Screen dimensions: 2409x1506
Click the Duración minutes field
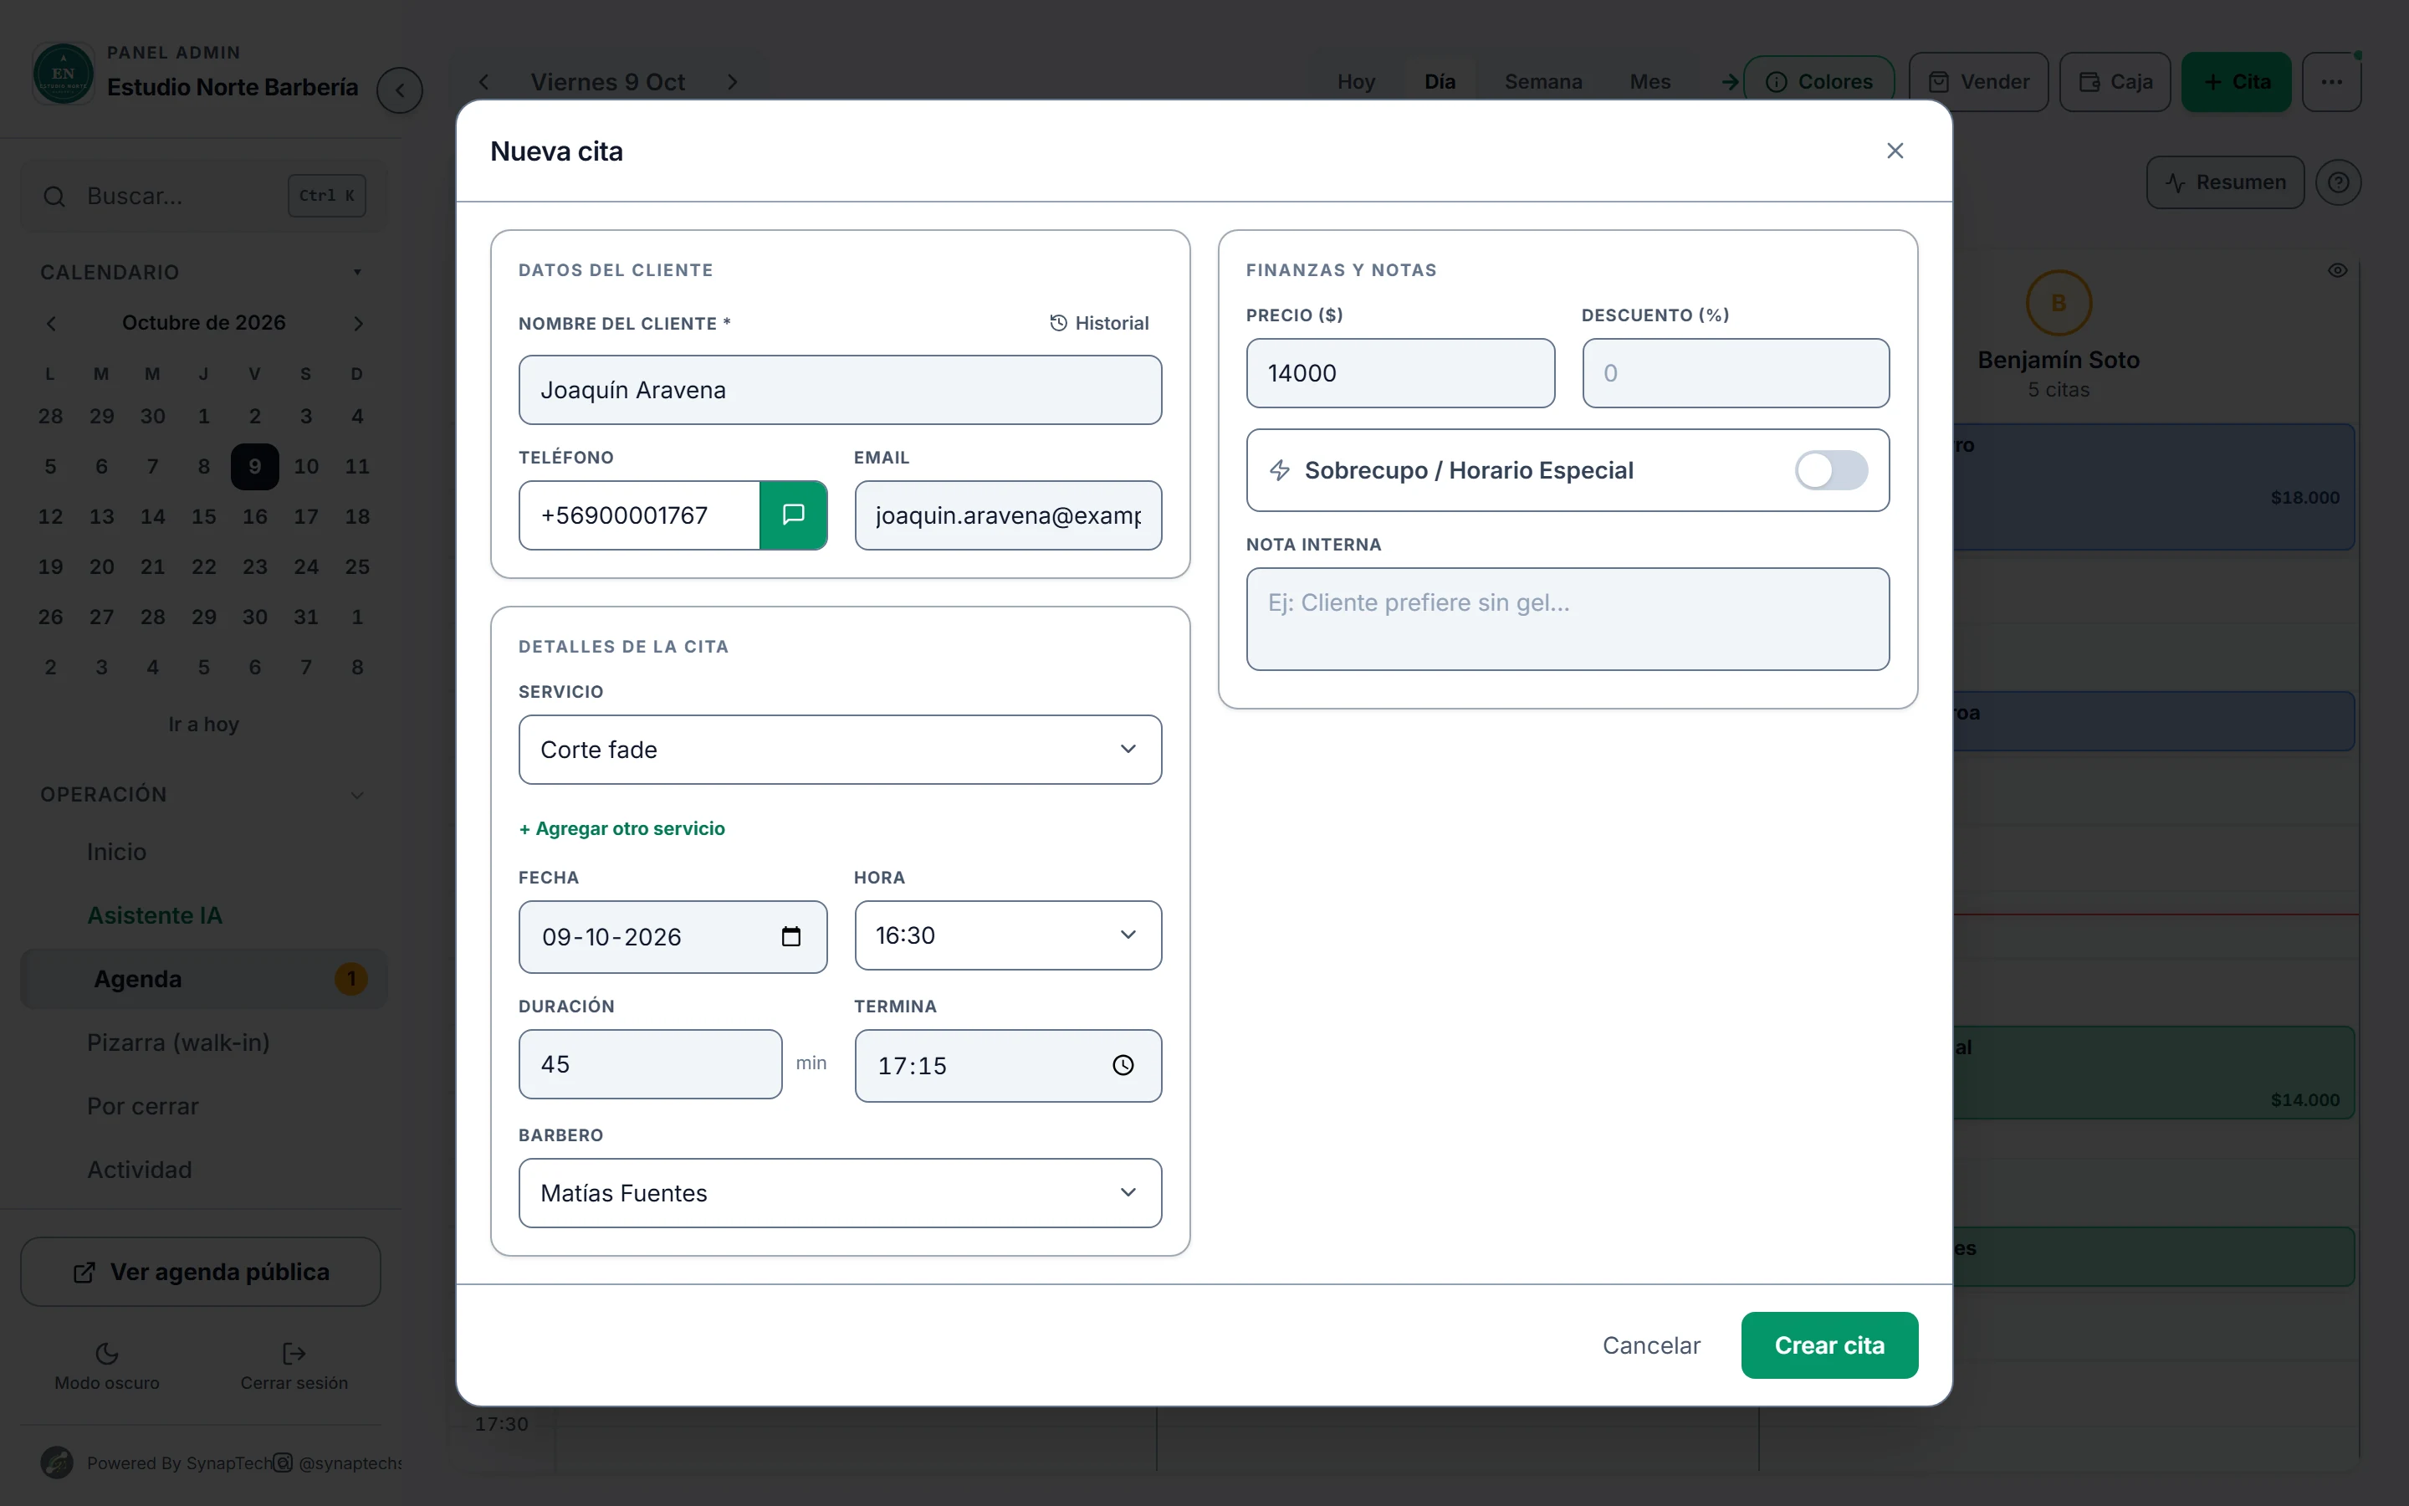(x=650, y=1063)
